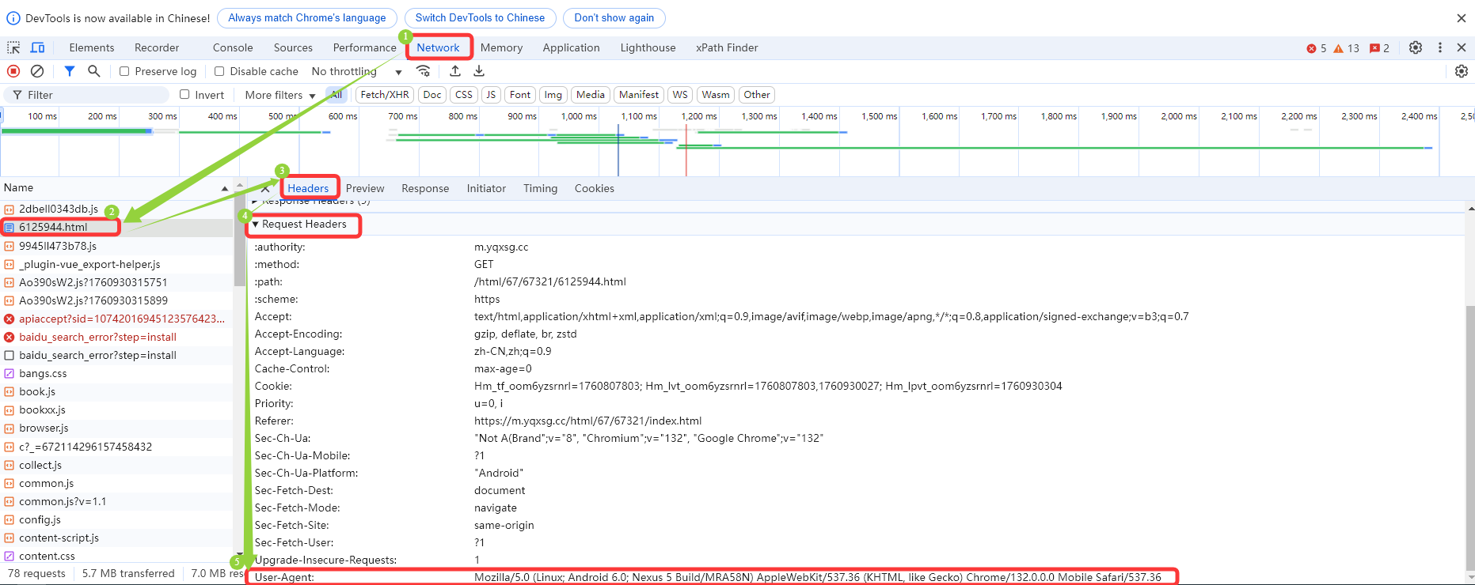Screen dimensions: 1475x585
Task: Switch to the Console tab
Action: coord(233,47)
